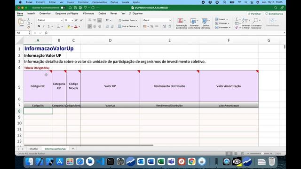Toggle Underline (S) formatting

click(x=48, y=26)
